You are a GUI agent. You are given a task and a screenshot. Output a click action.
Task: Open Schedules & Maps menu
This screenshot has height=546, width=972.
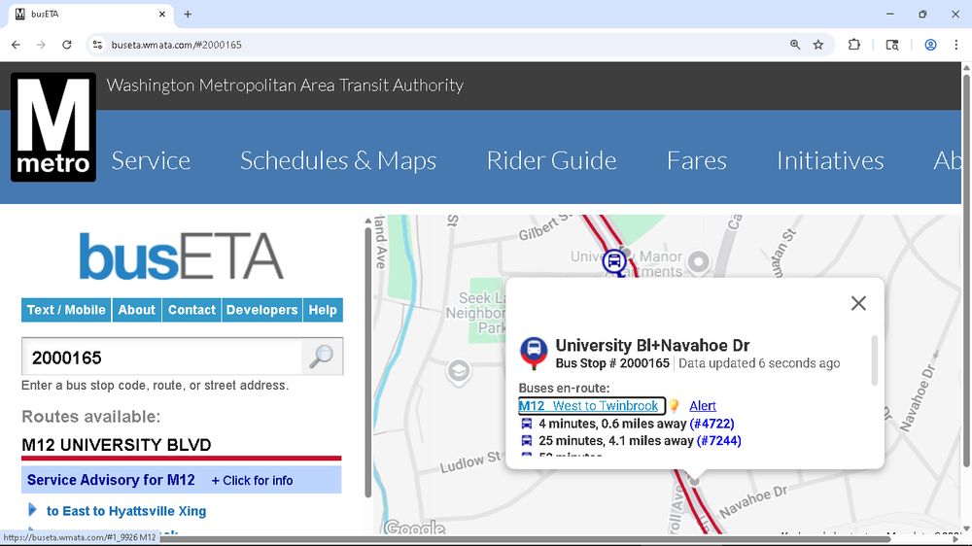[338, 160]
